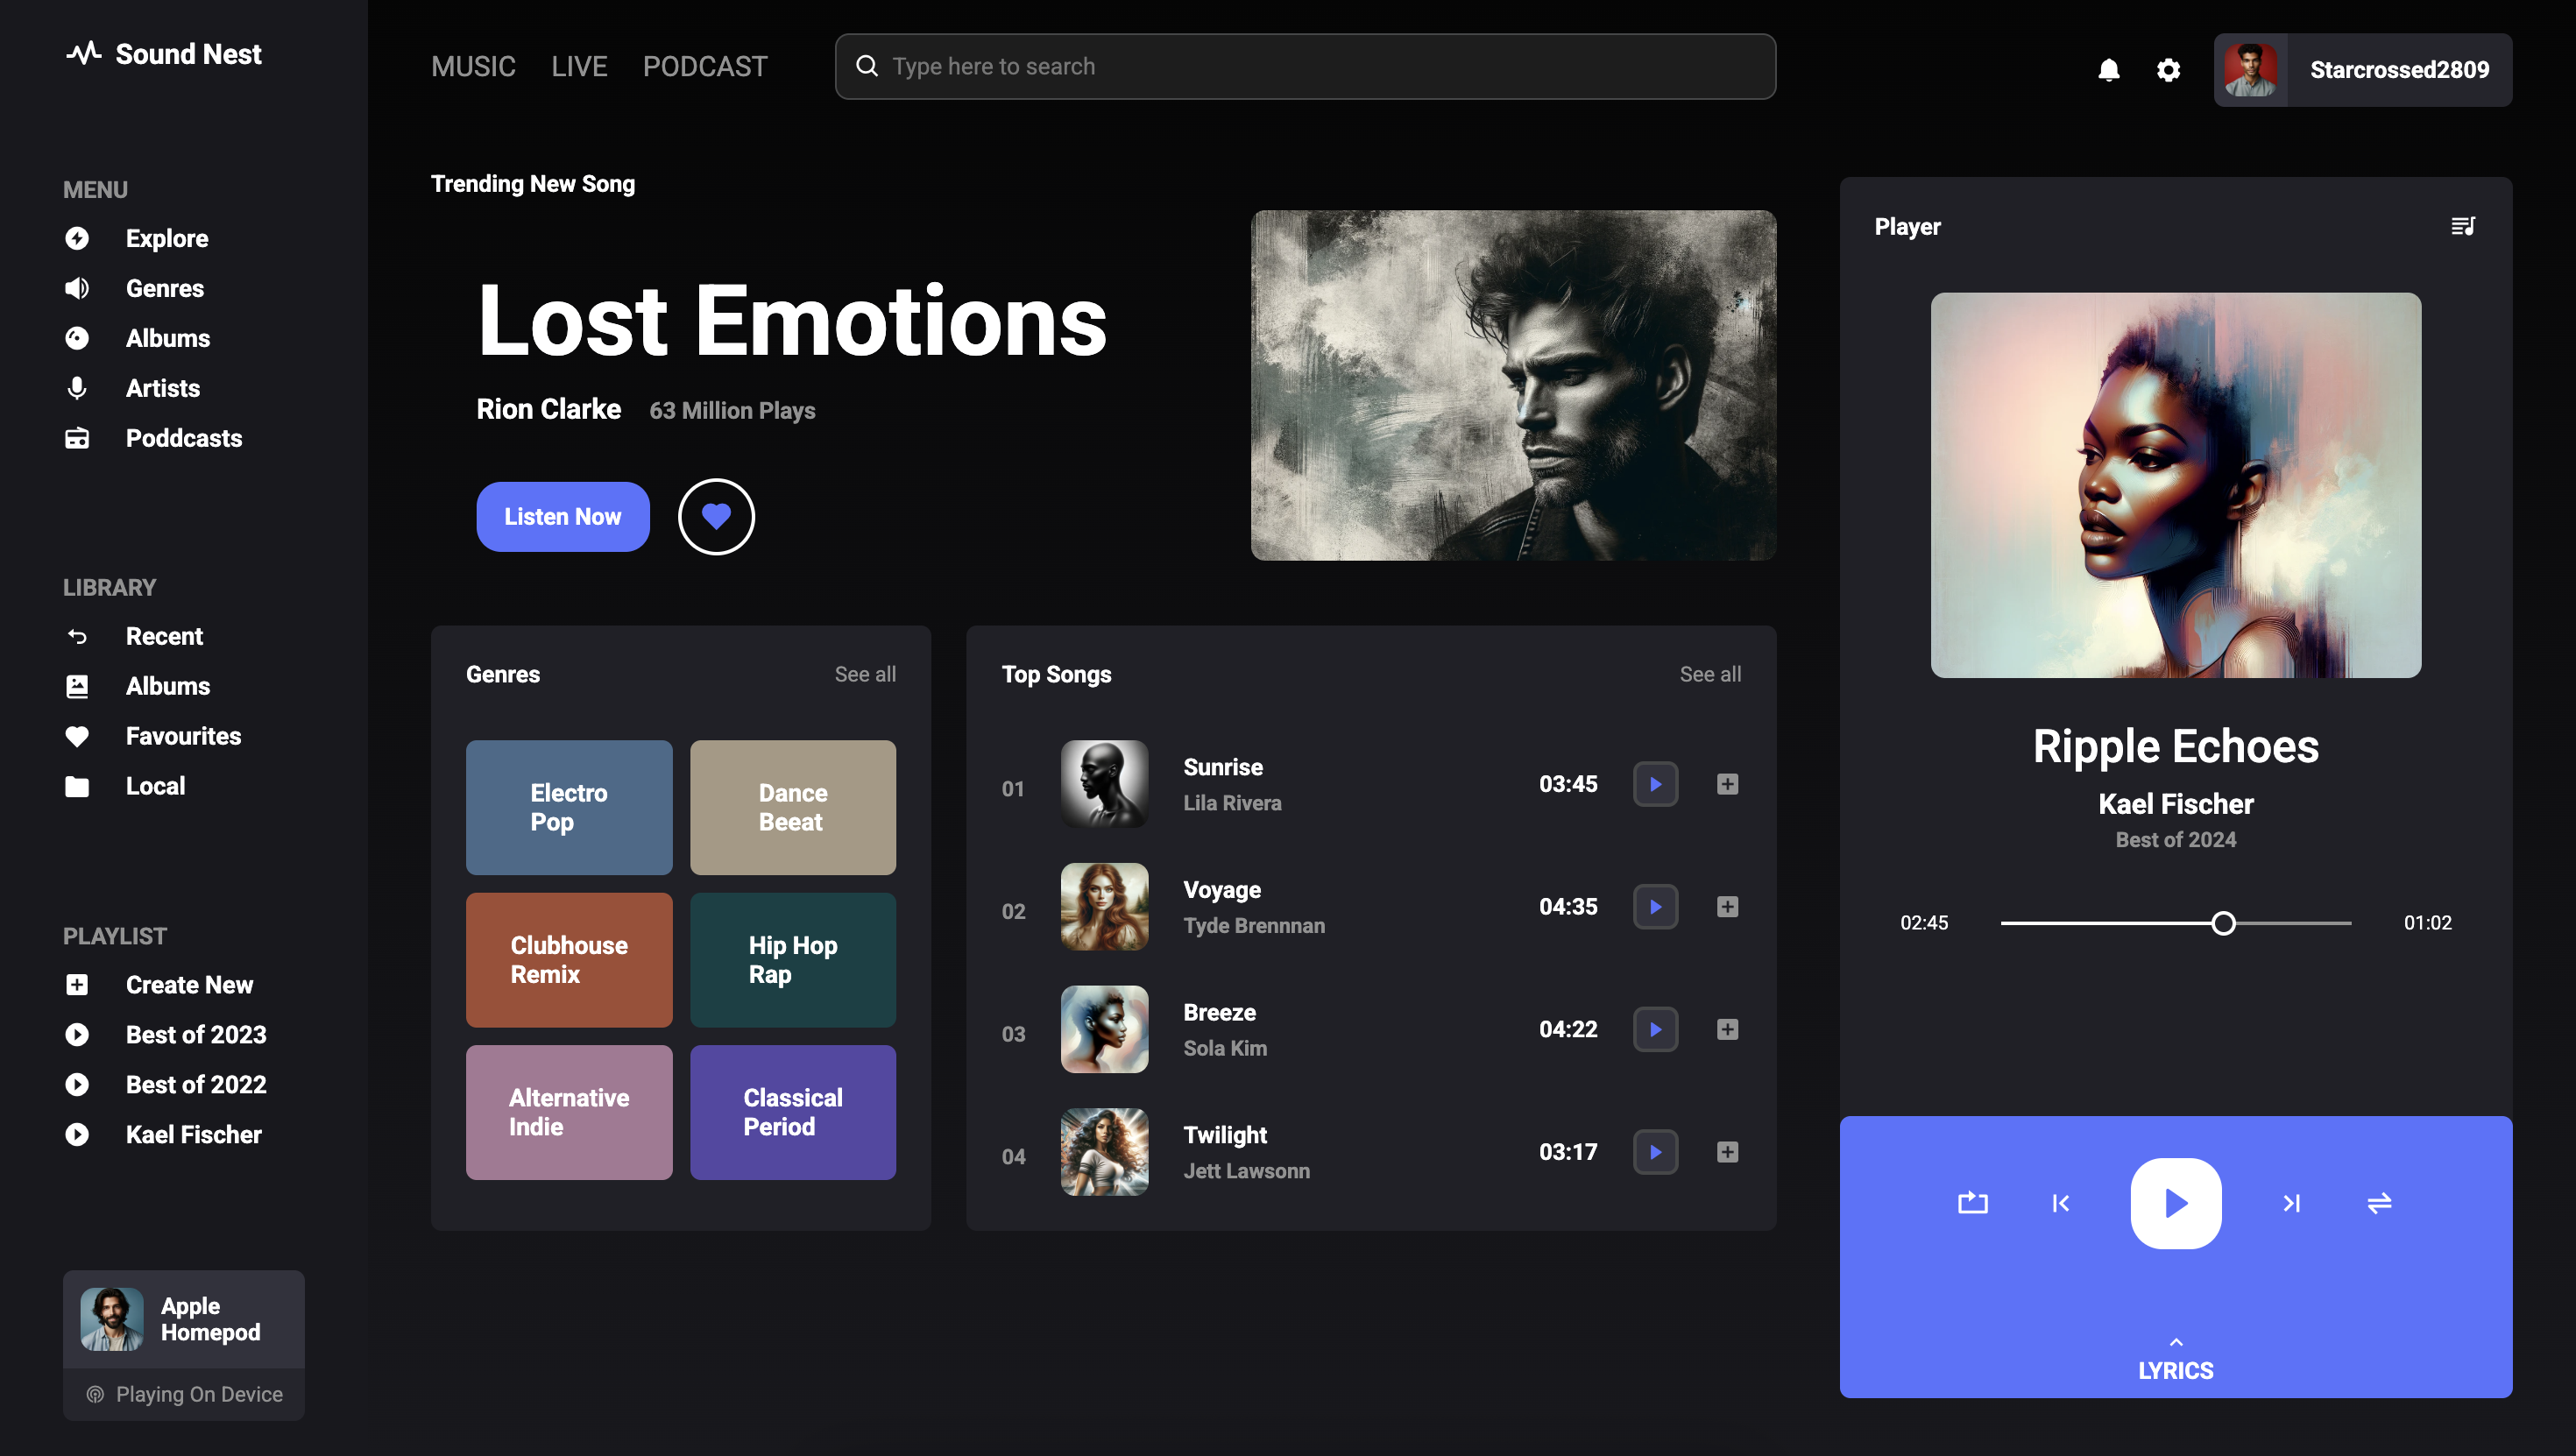
Task: Expand the LYRICS panel chevron
Action: 2175,1342
